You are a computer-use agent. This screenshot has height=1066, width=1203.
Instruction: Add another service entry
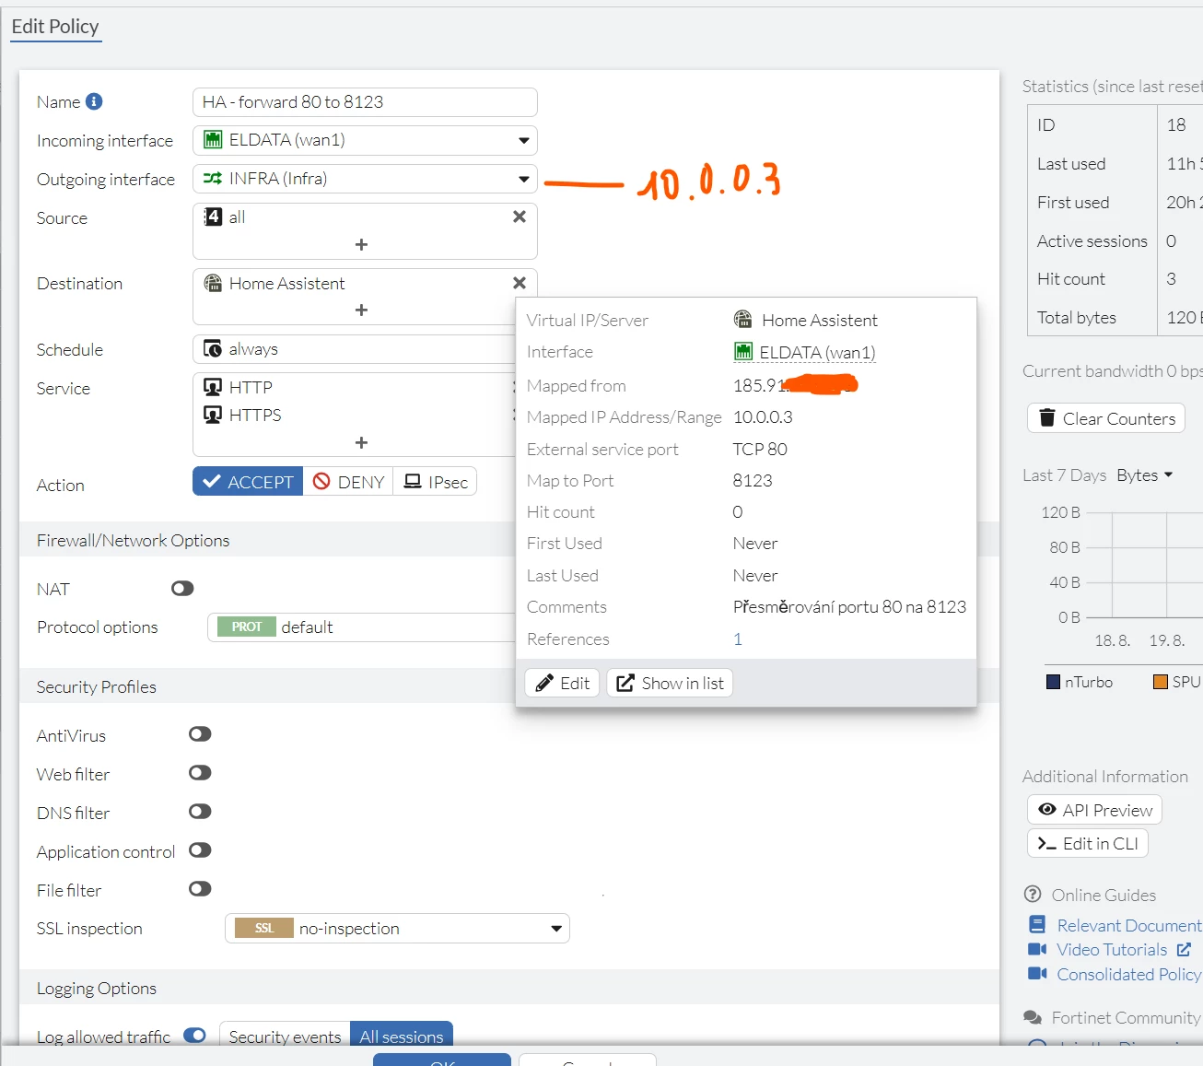tap(361, 442)
